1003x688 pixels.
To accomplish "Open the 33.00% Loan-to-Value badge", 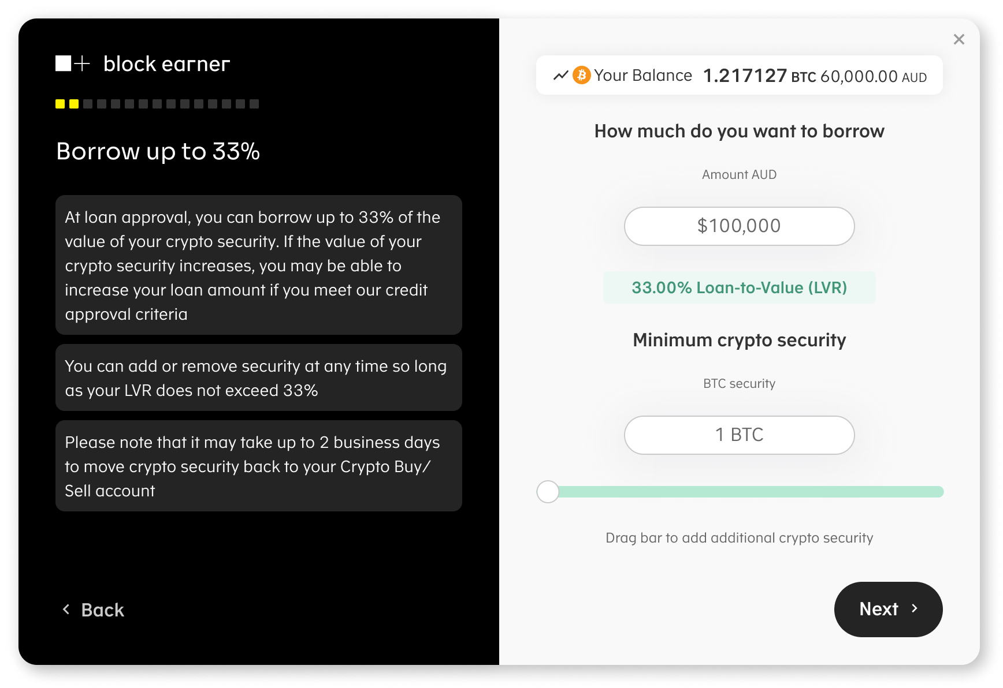I will [740, 287].
